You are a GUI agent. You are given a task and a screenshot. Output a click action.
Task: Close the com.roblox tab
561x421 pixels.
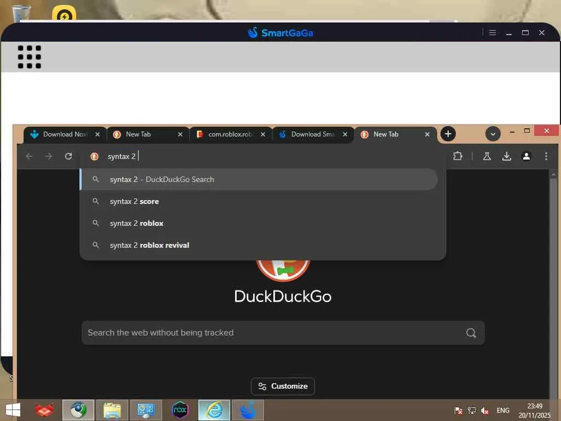pyautogui.click(x=263, y=134)
